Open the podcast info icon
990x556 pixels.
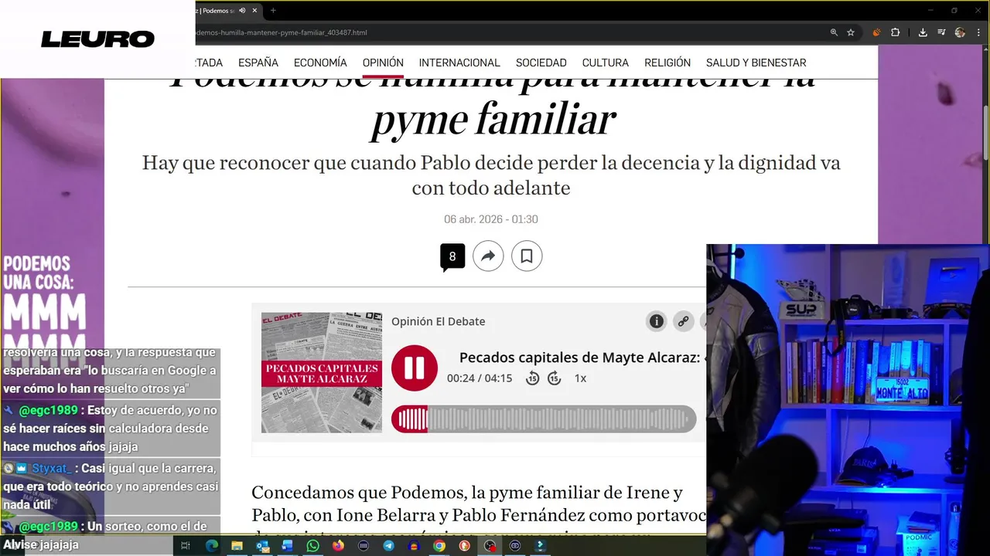(x=657, y=321)
